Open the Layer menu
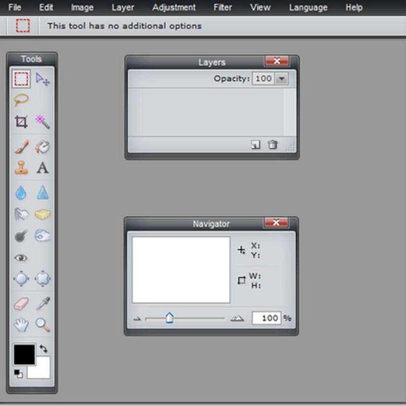Screen dimensions: 406x406 pyautogui.click(x=123, y=8)
